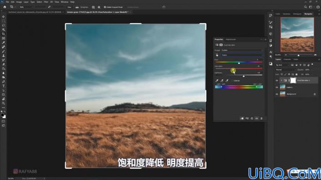Click the Home icon in the options bar
The width and height of the screenshot is (321, 180).
pyautogui.click(x=5, y=7)
